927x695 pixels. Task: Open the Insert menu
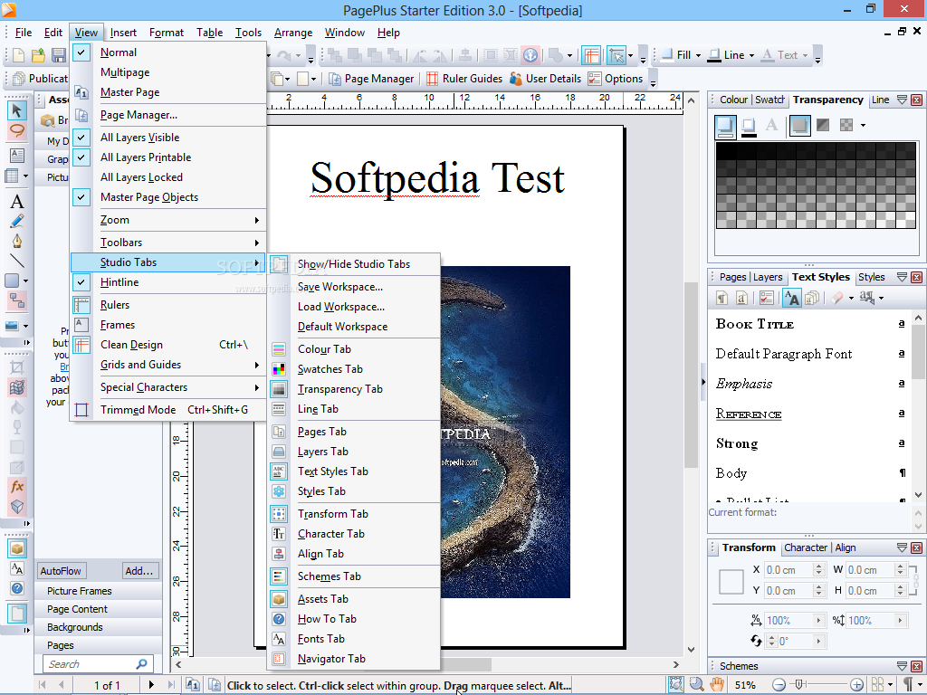pos(123,33)
